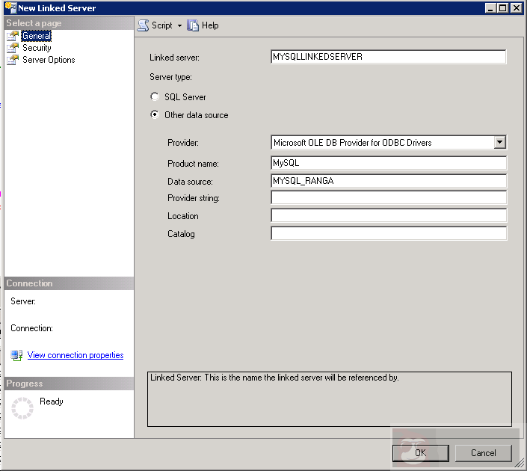
Task: Click the Script toolbar icon
Action: coord(143,25)
